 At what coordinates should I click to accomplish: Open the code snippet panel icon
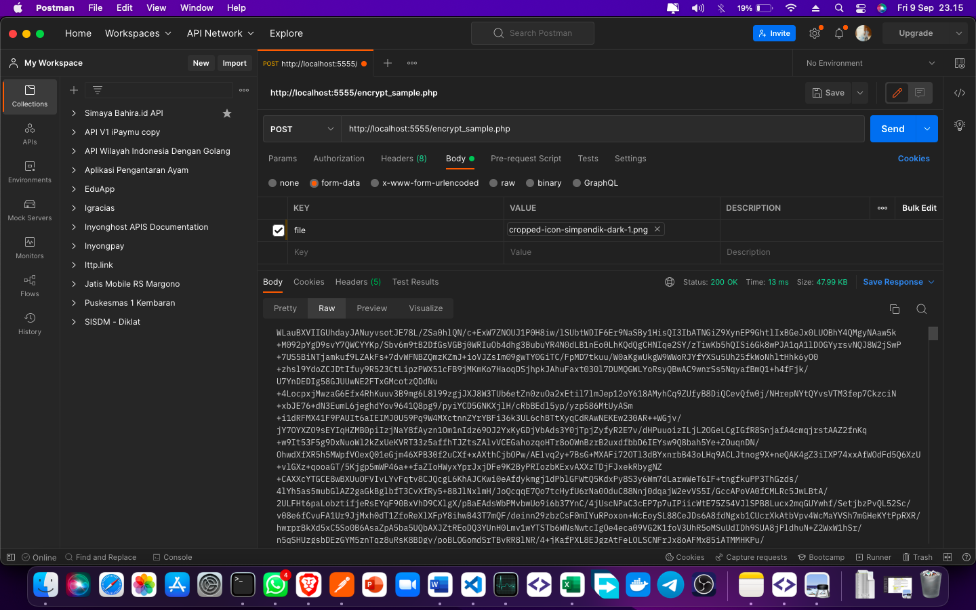[960, 93]
